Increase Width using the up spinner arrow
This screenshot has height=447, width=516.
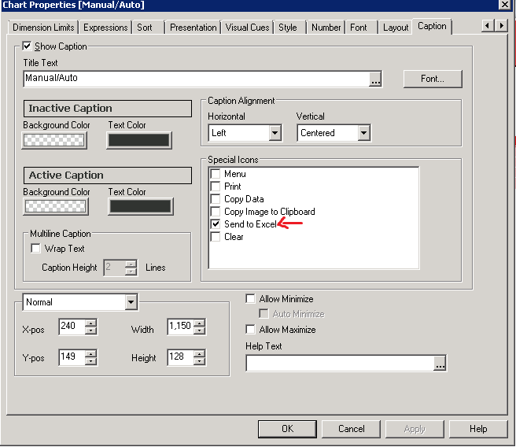(199, 323)
